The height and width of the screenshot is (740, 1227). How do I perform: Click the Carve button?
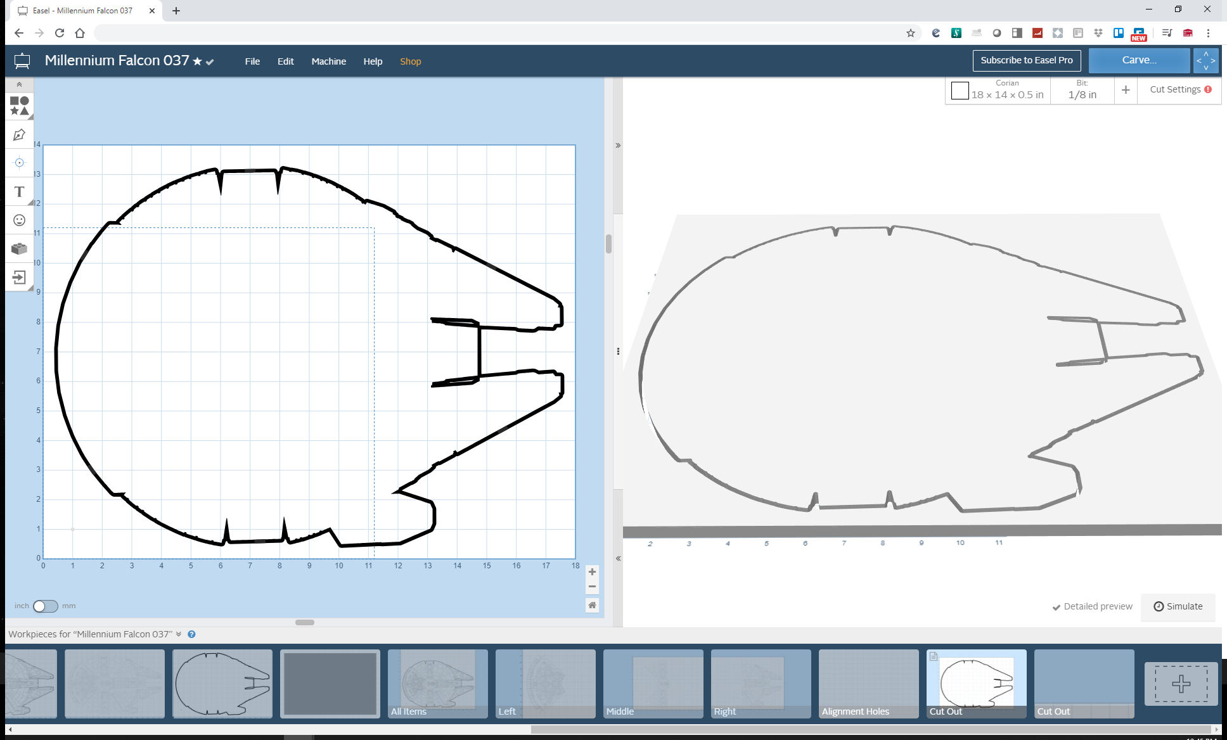click(1139, 60)
